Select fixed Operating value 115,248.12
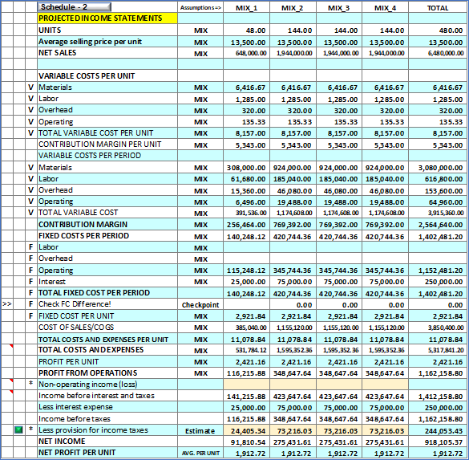This screenshot has width=469, height=460. click(x=246, y=271)
